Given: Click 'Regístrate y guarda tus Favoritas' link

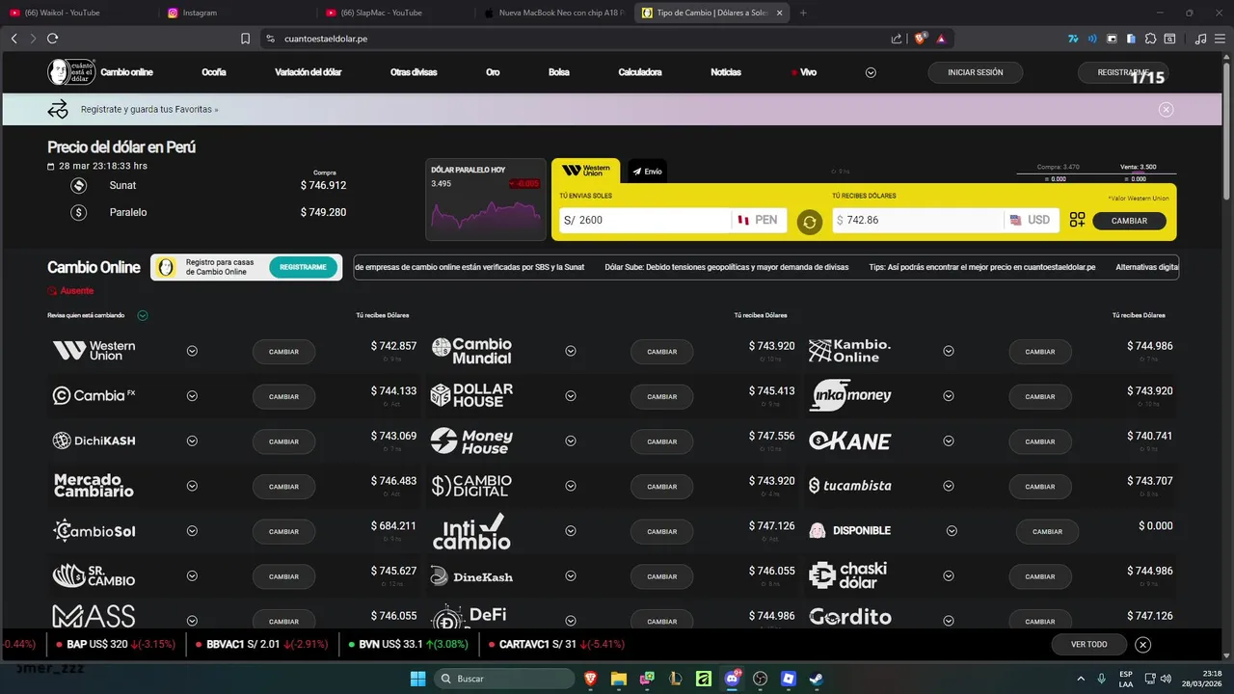Looking at the screenshot, I should pyautogui.click(x=149, y=109).
